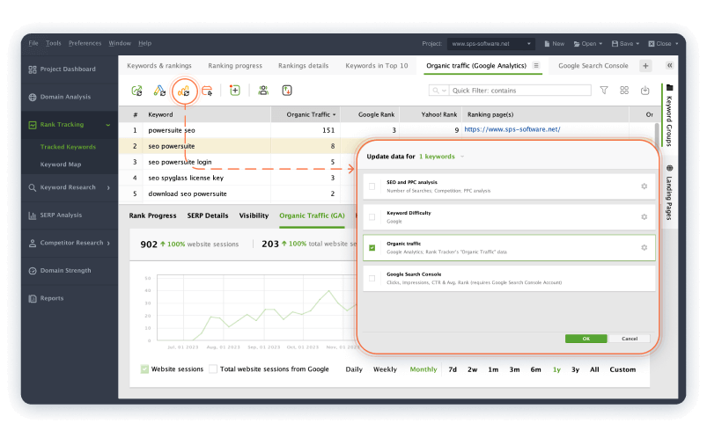Click the green OK button
This screenshot has width=707, height=438.
[x=585, y=339]
